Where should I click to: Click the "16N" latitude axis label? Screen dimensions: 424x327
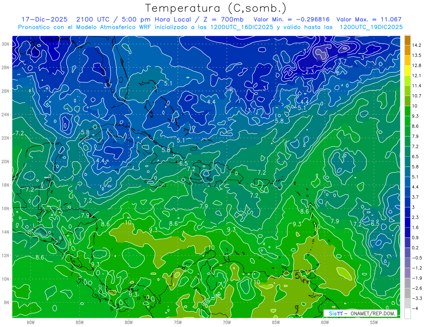coord(5,208)
